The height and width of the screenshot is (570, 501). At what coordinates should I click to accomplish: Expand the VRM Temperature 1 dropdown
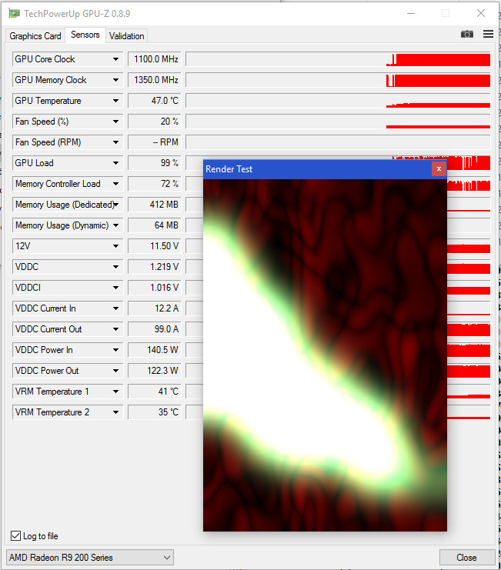coord(115,391)
